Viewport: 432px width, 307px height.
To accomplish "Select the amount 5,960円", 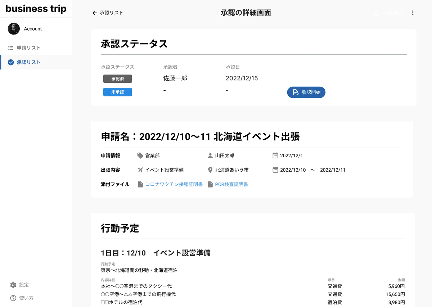I will [x=396, y=286].
